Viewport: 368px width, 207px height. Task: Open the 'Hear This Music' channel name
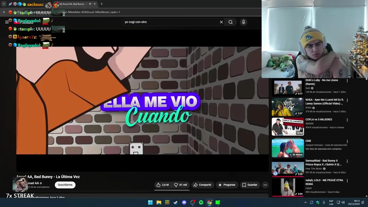[314, 169]
